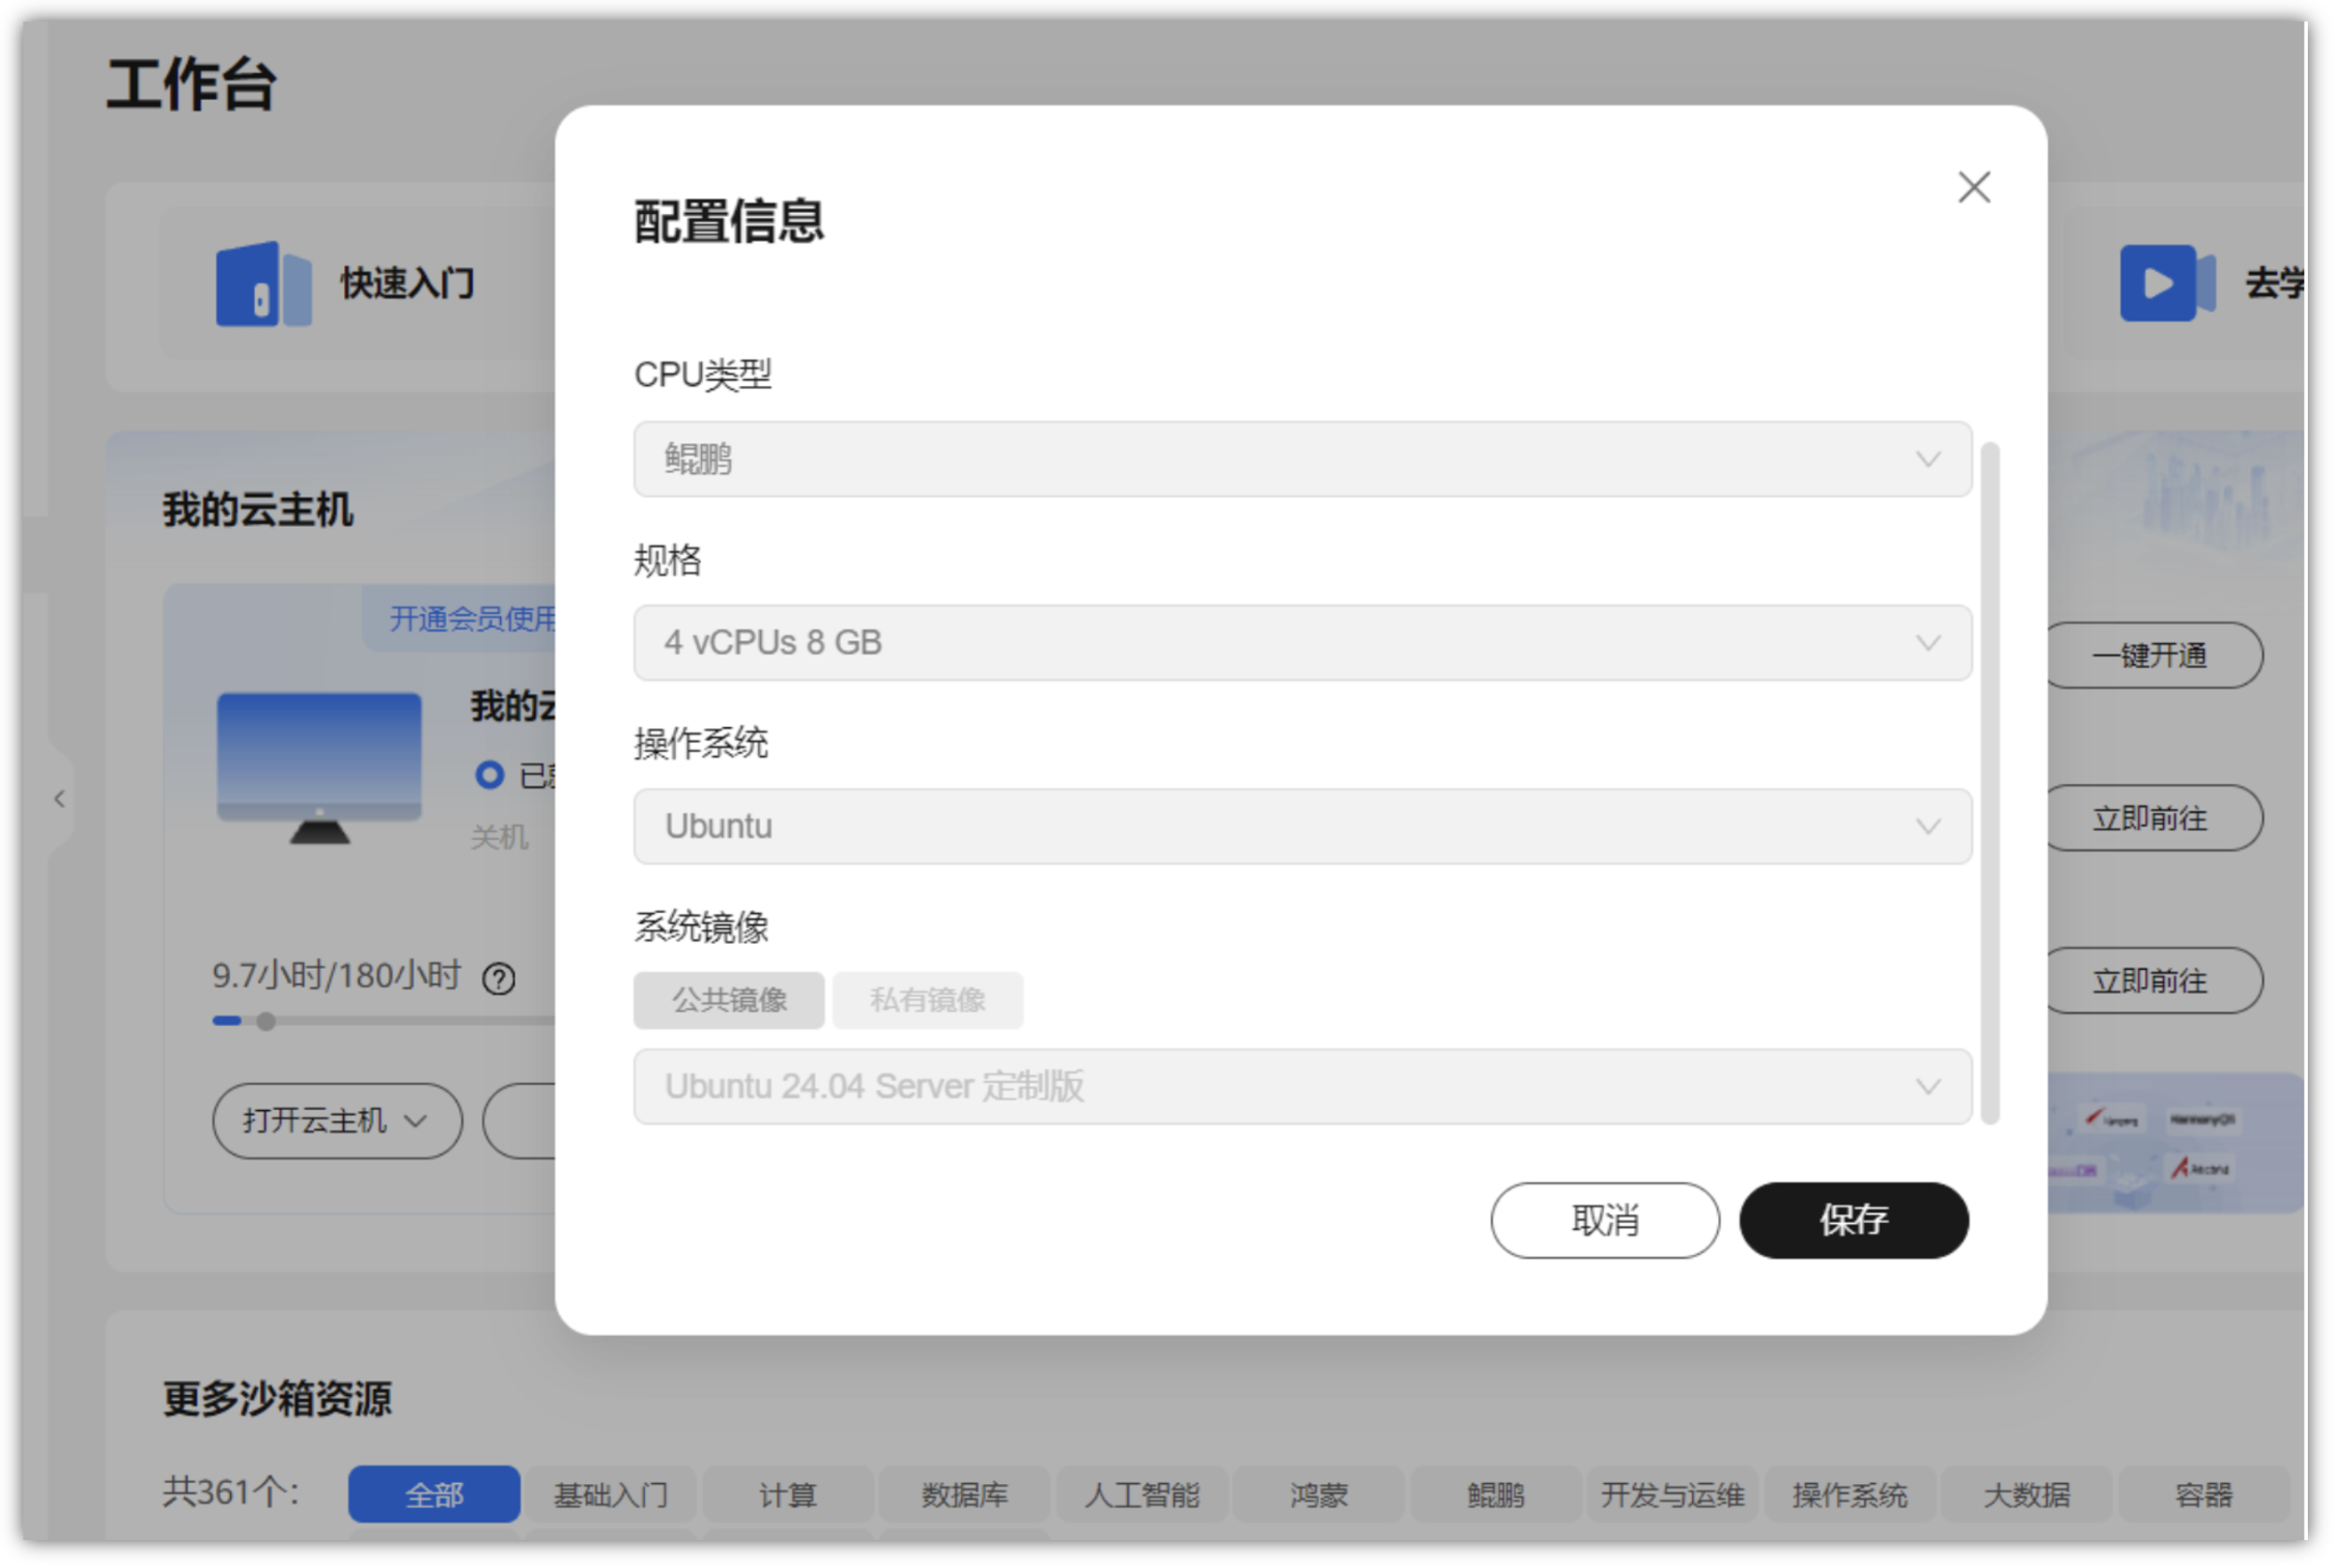Click the usage hours progress slider handle
The width and height of the screenshot is (2335, 1568).
[x=266, y=1022]
